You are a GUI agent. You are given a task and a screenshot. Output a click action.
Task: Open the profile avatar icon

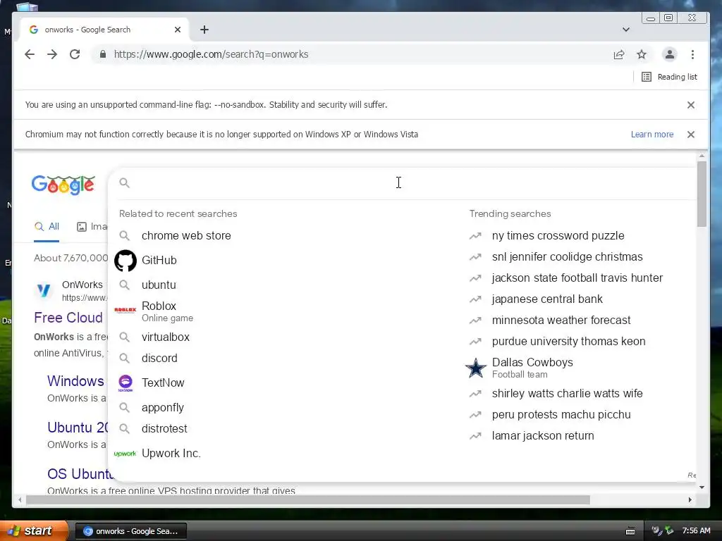[670, 54]
